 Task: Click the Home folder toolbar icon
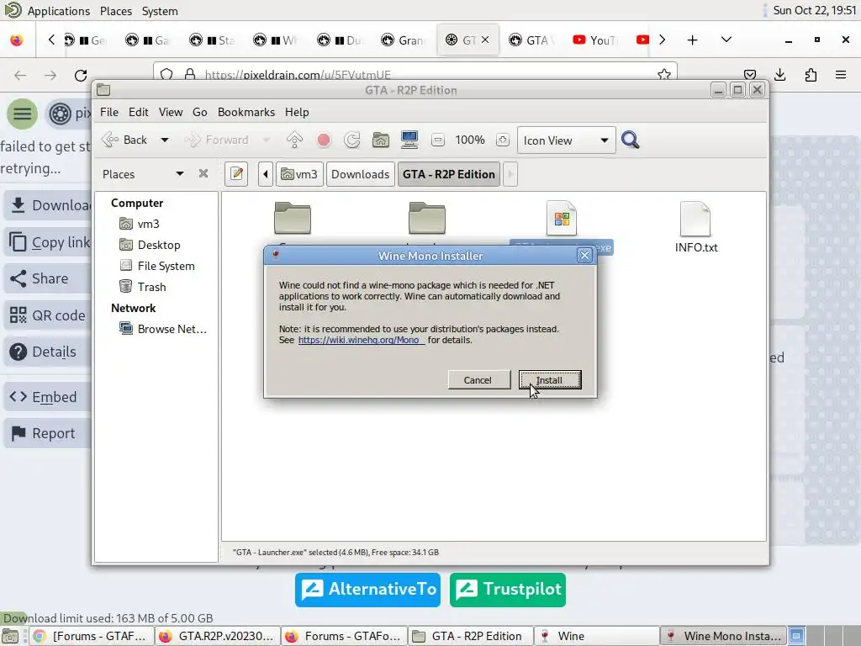381,140
